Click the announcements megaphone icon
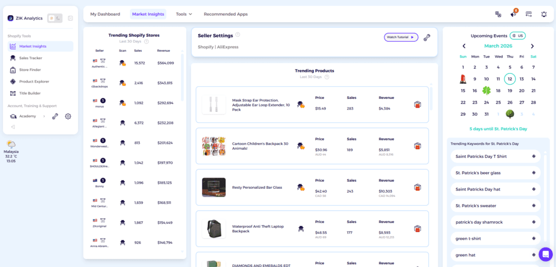556x267 pixels. tap(513, 14)
